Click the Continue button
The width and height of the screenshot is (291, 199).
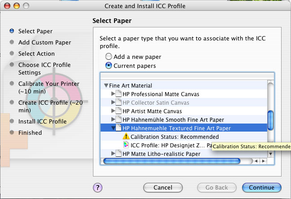(262, 187)
